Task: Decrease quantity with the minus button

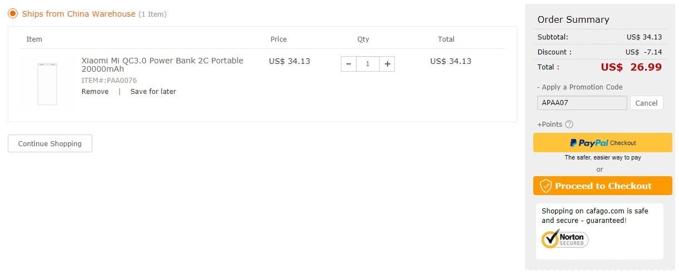Action: tap(348, 64)
